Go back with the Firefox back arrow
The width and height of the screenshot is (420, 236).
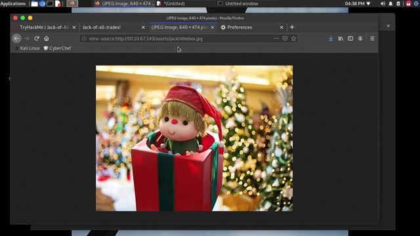pos(16,39)
